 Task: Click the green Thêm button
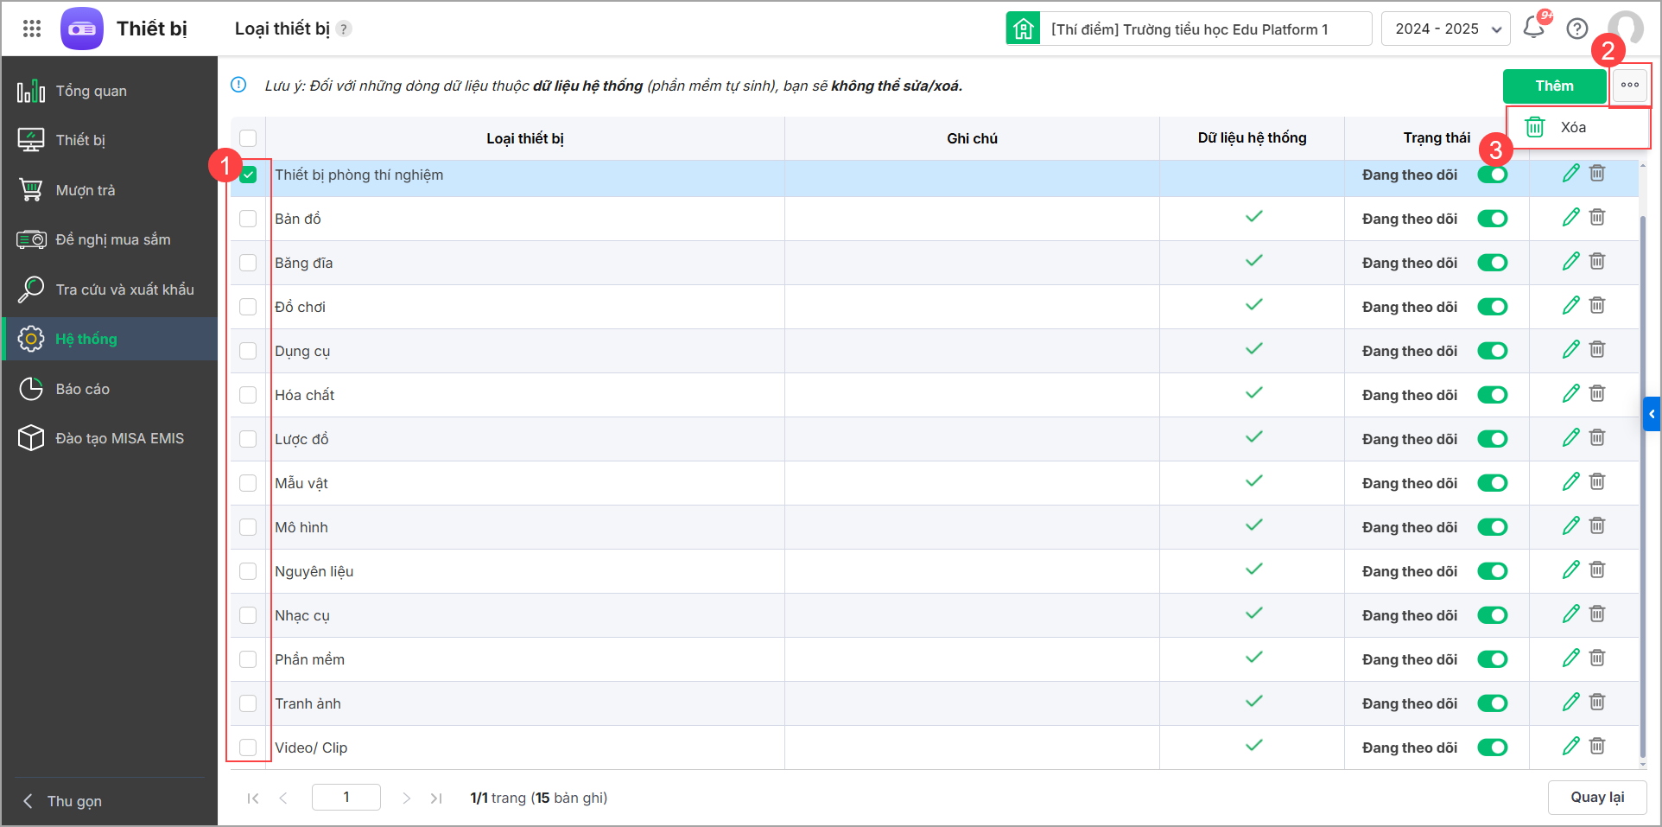[1554, 86]
